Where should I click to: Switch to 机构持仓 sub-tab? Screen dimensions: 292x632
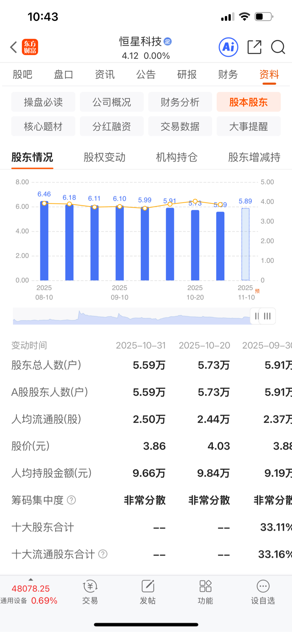[177, 157]
